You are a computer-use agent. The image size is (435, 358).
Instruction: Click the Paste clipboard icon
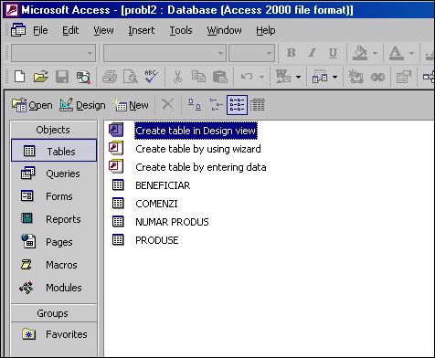click(x=220, y=77)
